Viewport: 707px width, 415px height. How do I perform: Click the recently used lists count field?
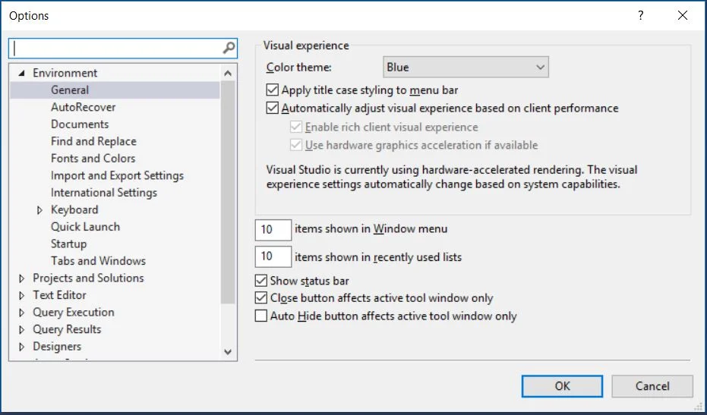(x=273, y=256)
